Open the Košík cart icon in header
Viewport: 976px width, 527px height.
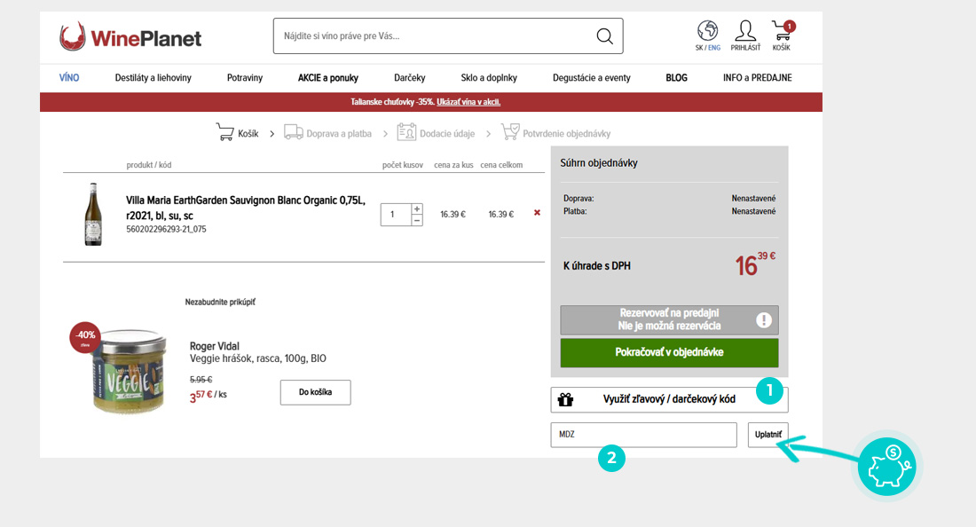point(783,30)
